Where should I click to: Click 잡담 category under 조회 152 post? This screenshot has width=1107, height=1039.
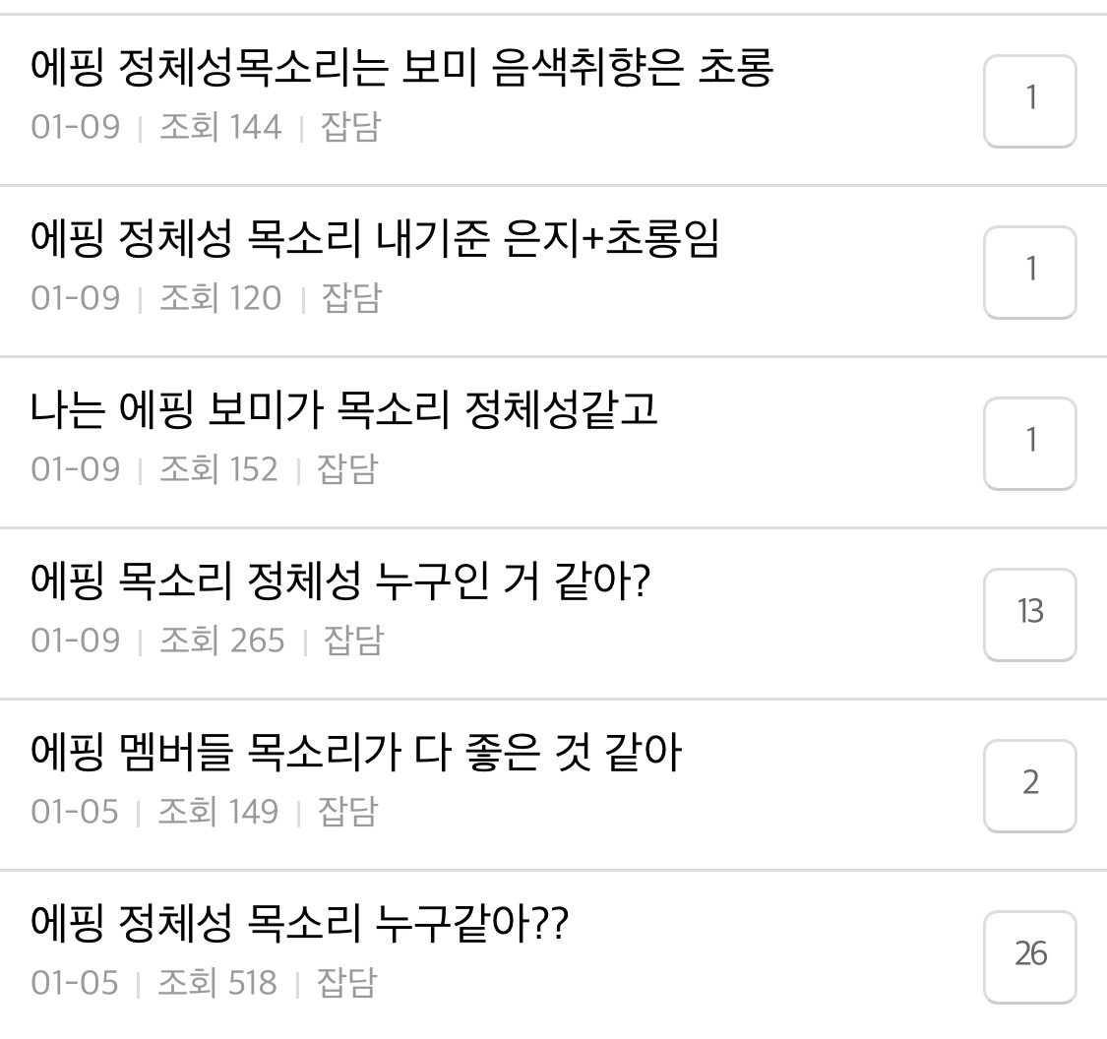[346, 469]
